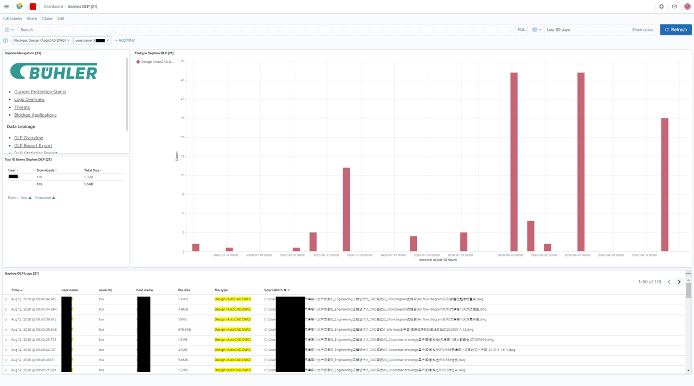Open the user avatar menu

click(687, 7)
